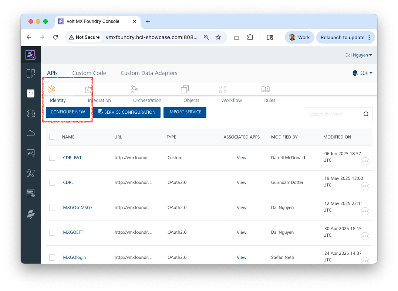
Task: Check the MXGOsnMSG3 row checkbox
Action: (52, 207)
